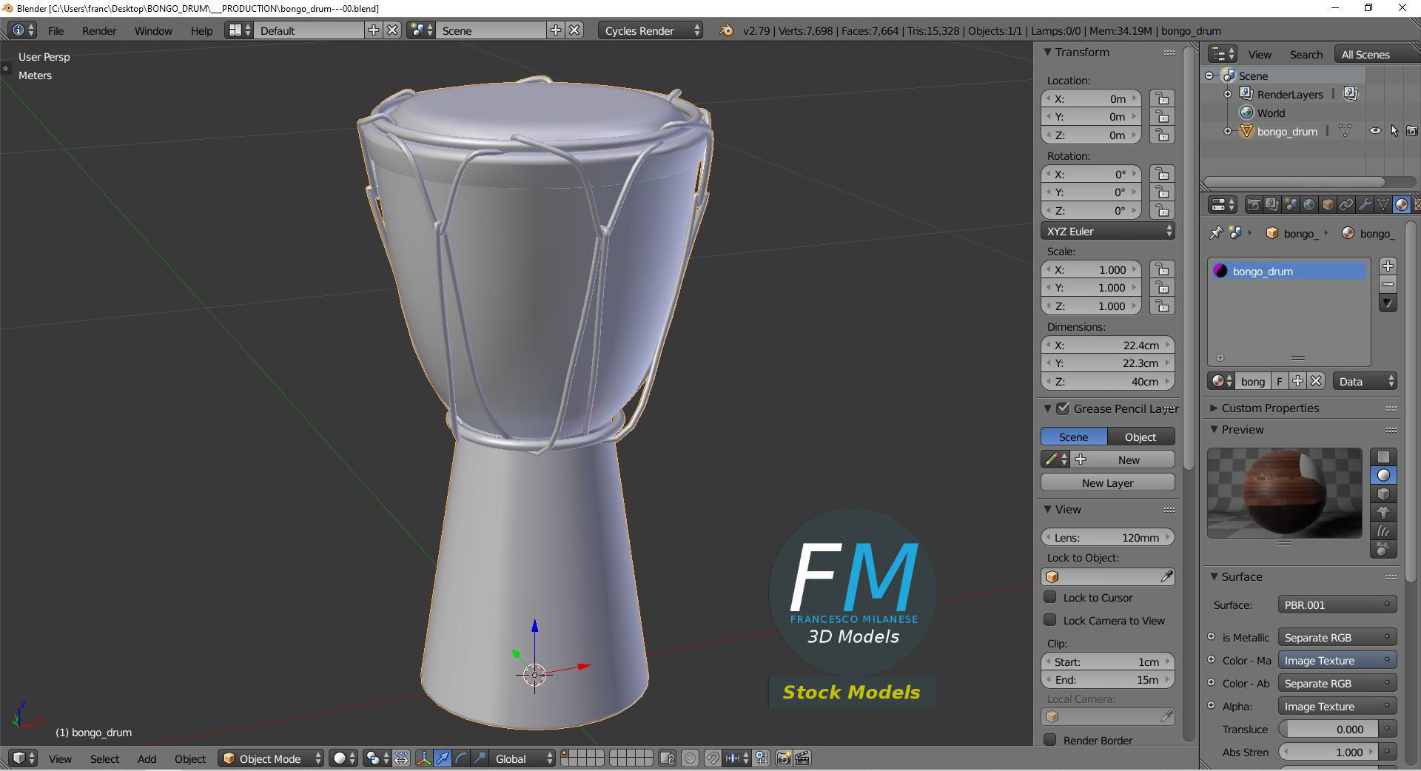Image resolution: width=1421 pixels, height=771 pixels.
Task: Click the scale manipulator icon
Action: pos(480,758)
